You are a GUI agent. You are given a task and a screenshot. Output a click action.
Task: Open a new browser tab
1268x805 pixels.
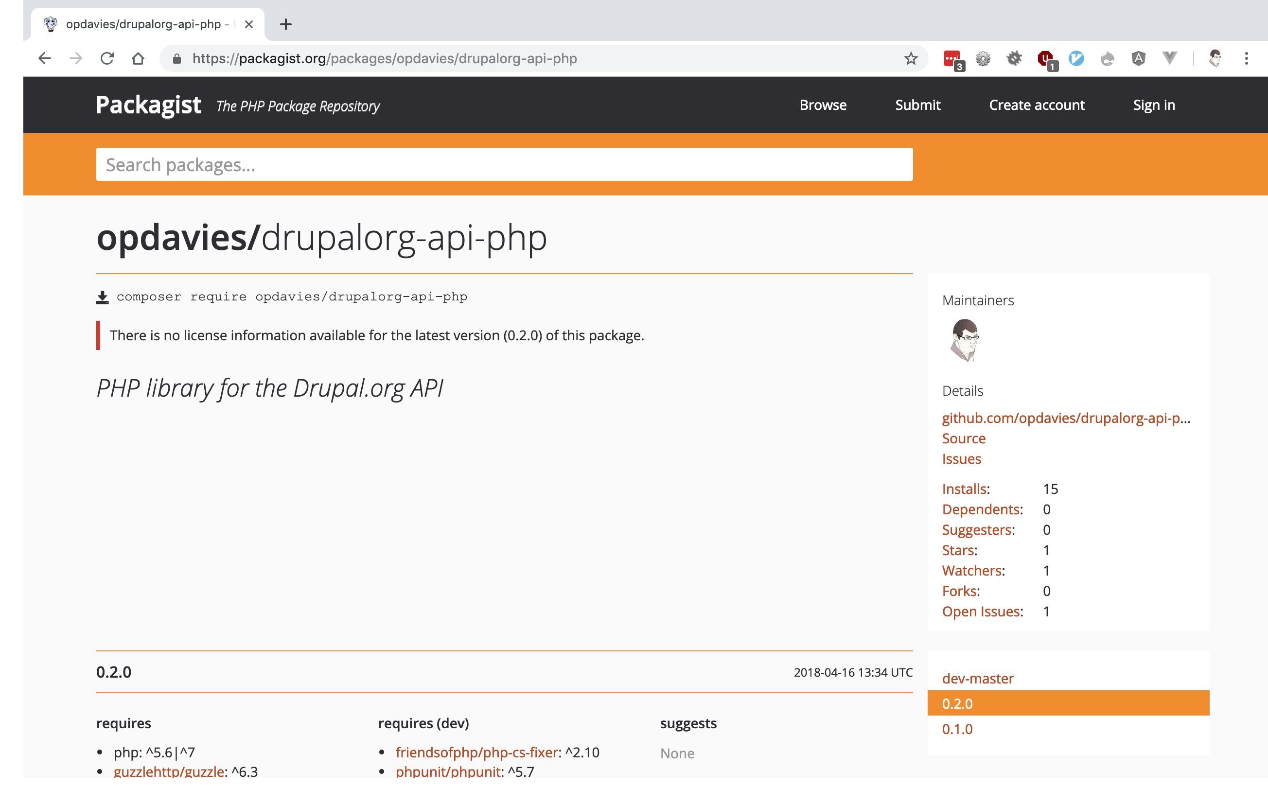(x=286, y=24)
